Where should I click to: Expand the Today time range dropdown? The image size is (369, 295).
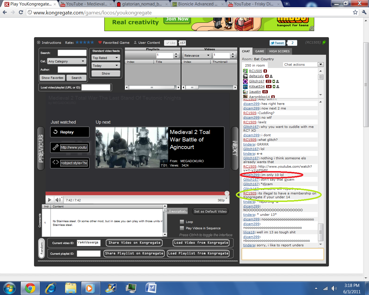pyautogui.click(x=106, y=66)
